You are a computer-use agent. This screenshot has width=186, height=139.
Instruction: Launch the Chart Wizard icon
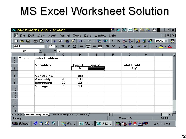point(138,41)
